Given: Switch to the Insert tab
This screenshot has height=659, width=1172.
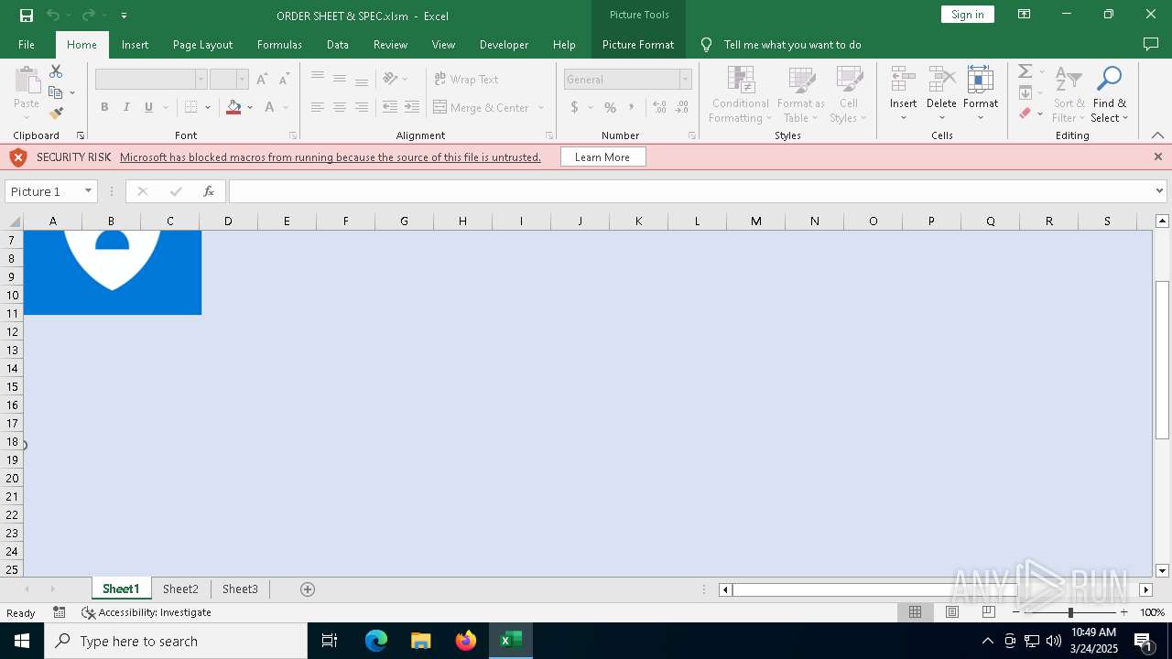Looking at the screenshot, I should 136,44.
